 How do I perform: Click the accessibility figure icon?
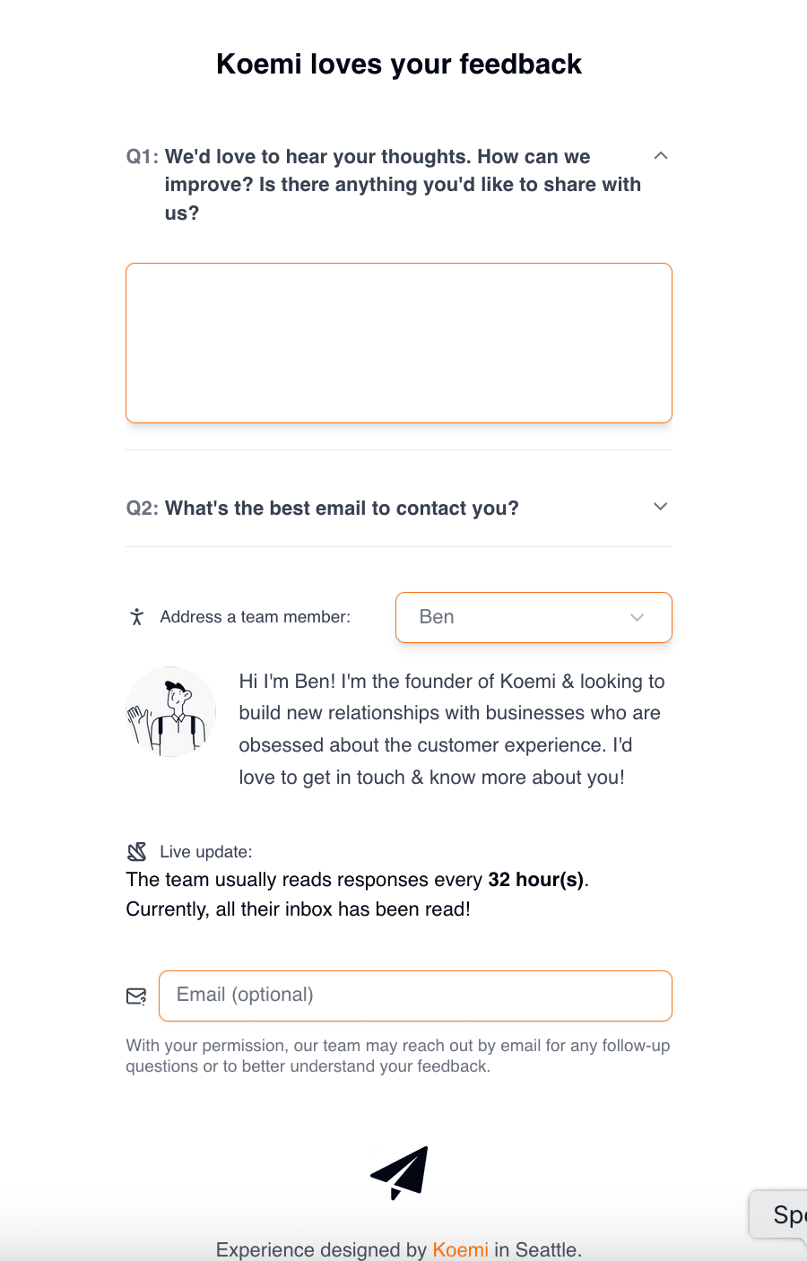click(137, 616)
